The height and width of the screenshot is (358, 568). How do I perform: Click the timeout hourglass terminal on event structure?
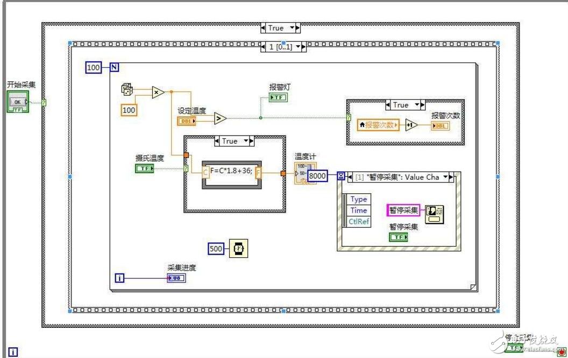340,176
